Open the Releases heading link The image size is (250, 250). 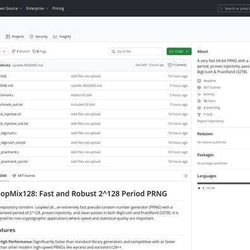tap(205, 134)
